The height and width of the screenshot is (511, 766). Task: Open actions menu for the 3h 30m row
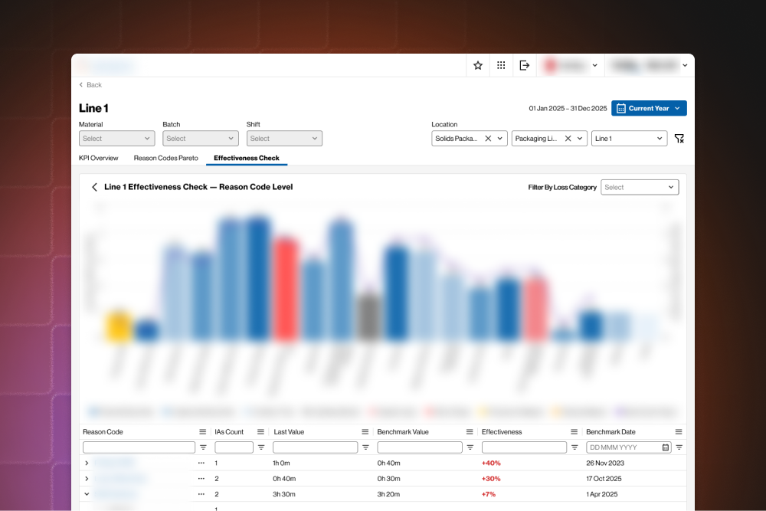pos(201,494)
